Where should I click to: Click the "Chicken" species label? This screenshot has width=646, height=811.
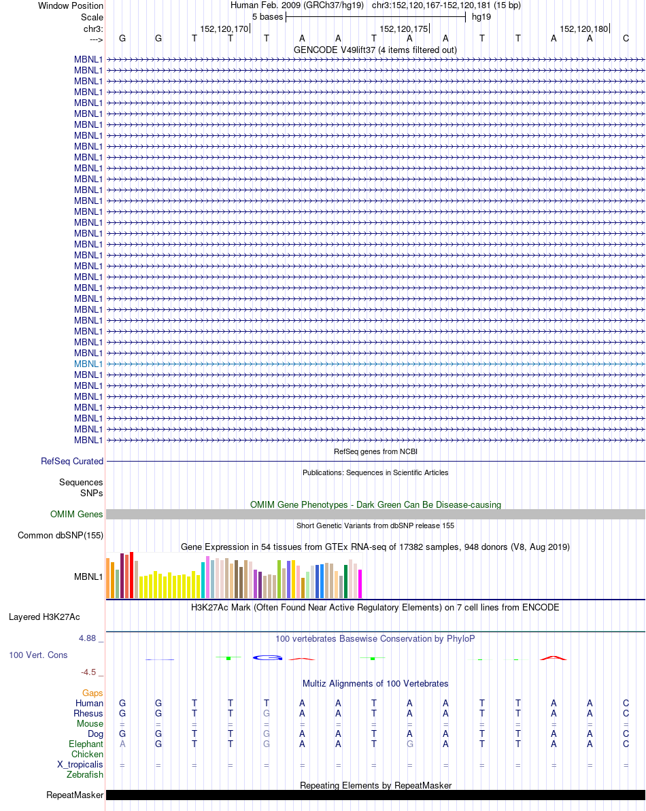point(88,755)
